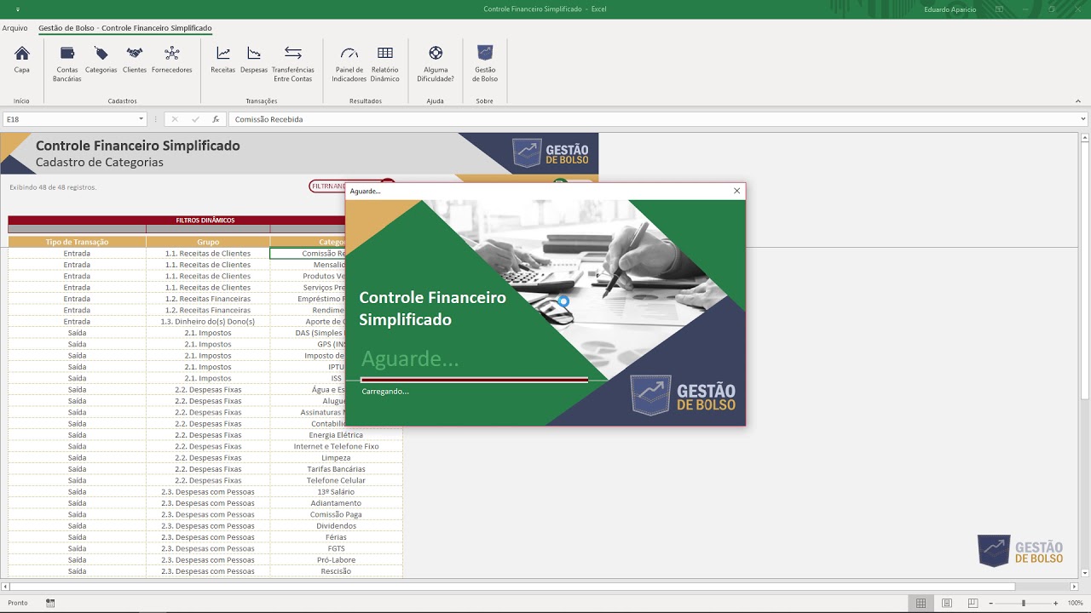Click the Carregando progress bar
The image size is (1091, 613).
pos(475,380)
